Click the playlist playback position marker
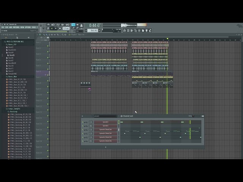243x182 pixels. pos(167,39)
